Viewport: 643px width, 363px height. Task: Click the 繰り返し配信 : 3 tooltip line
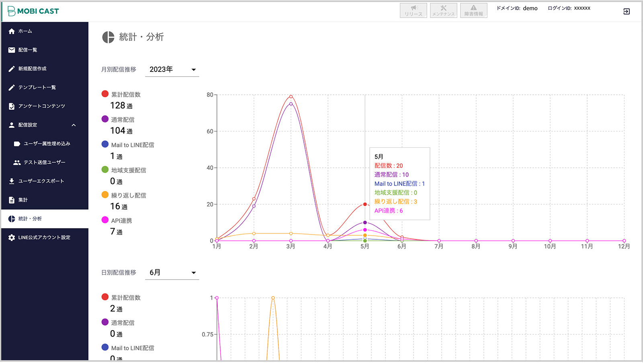click(396, 202)
